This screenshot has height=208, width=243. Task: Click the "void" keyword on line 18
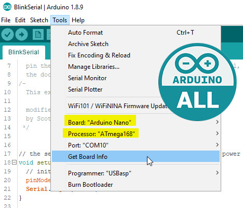26,162
